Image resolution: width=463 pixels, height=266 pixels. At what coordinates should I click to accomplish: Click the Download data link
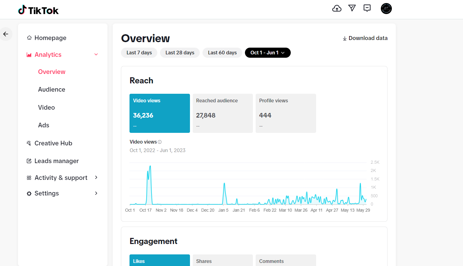click(x=365, y=38)
